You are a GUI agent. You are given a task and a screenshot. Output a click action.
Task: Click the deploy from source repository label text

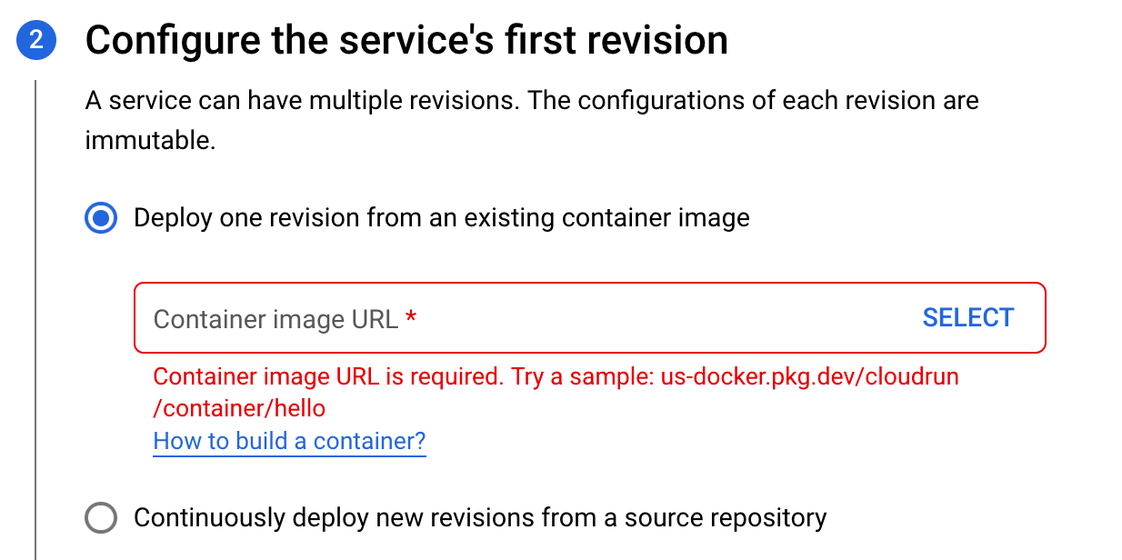(480, 518)
